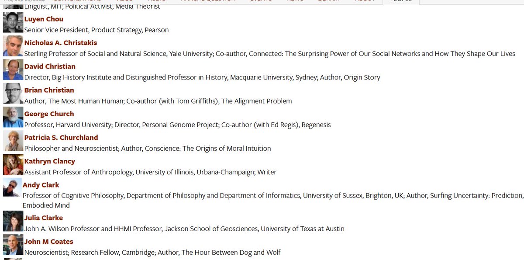This screenshot has width=524, height=260.
Task: Open Brian Christian's black-and-white portrait
Action: click(13, 93)
